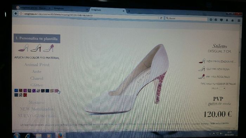Click the '120.00 €' price text
The image size is (246, 138).
(x=218, y=114)
